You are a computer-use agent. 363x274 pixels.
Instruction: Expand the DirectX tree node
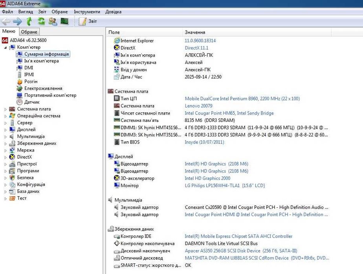5,157
